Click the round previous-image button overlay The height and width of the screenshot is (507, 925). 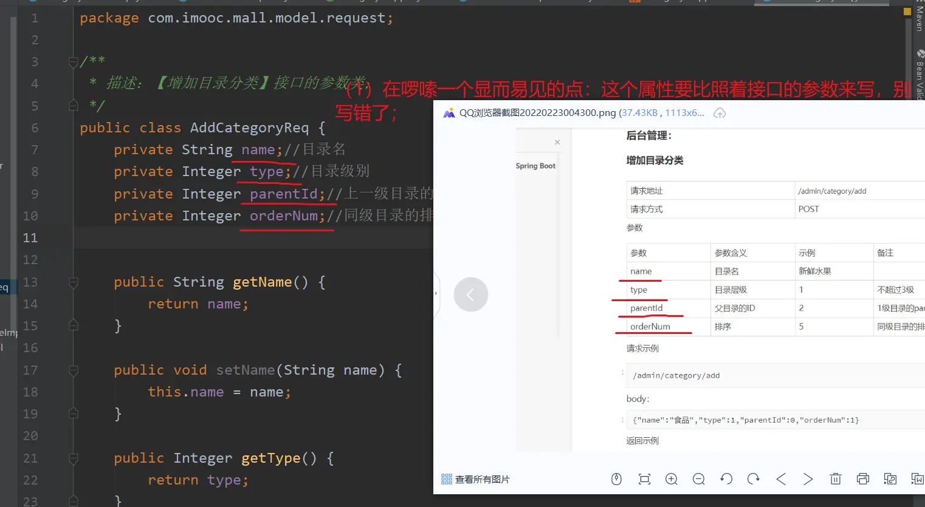[x=470, y=294]
